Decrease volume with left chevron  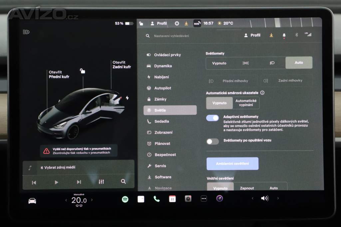(x=252, y=198)
